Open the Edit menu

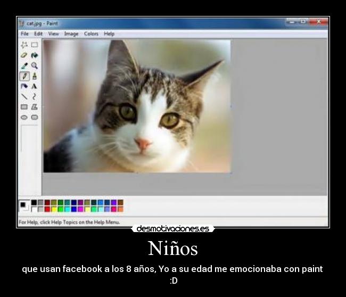tap(38, 34)
